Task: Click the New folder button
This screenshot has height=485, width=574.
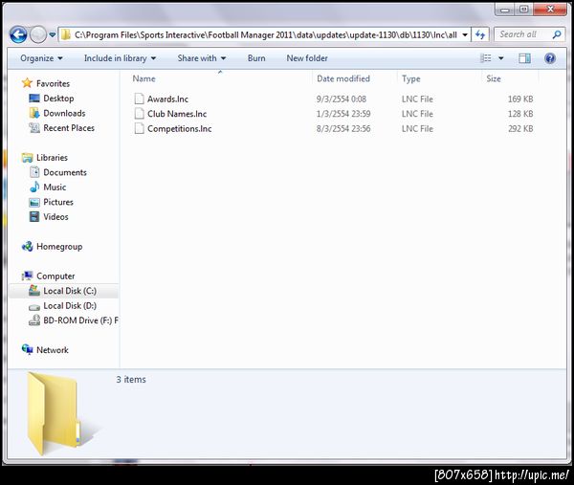Action: [x=307, y=58]
